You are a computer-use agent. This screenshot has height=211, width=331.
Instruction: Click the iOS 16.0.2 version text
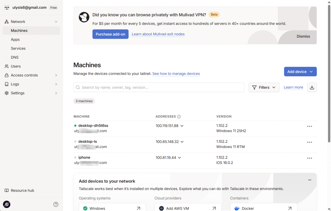pos(224,163)
